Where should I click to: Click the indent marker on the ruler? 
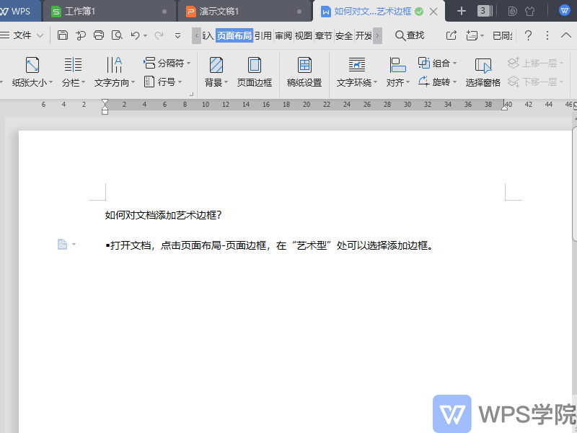click(105, 110)
